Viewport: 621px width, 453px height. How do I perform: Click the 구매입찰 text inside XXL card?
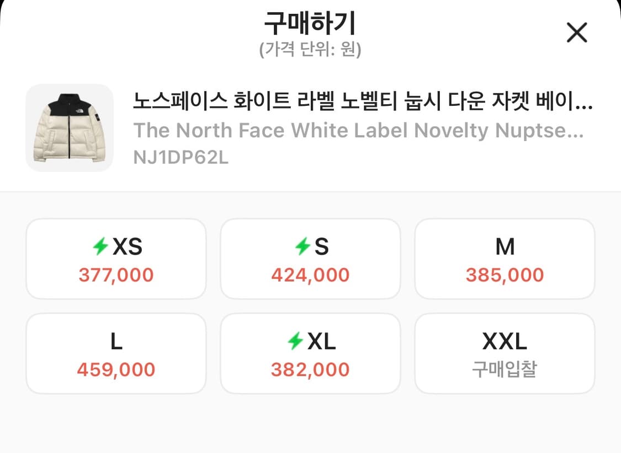[x=505, y=369]
